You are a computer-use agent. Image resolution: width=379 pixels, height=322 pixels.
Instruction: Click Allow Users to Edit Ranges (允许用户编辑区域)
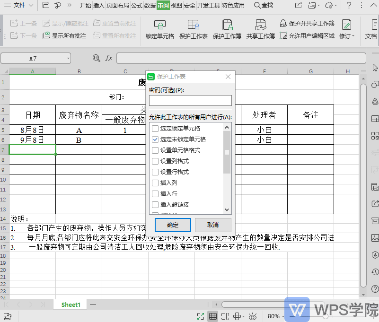(307, 36)
